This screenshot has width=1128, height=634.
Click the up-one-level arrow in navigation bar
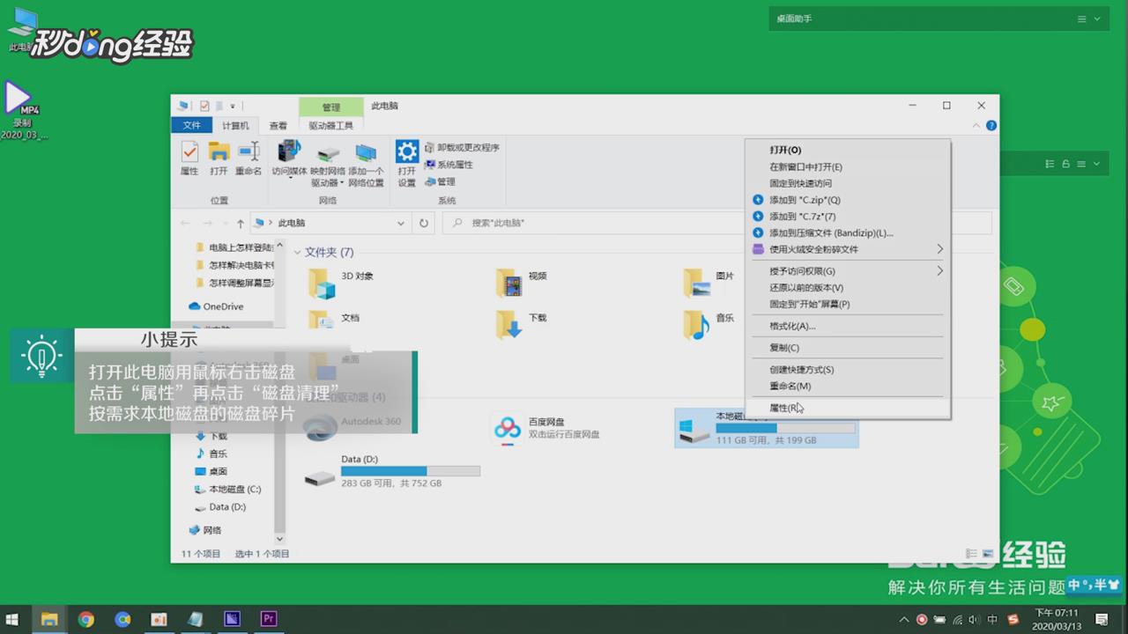pos(240,224)
